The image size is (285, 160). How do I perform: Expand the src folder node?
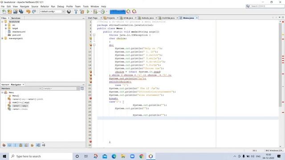click(6, 25)
